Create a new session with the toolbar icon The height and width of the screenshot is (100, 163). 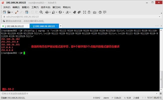tap(4, 12)
